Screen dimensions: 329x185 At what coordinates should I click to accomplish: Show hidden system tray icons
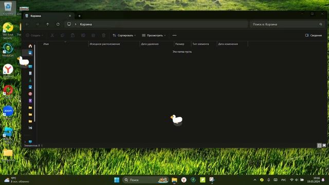coord(255,180)
